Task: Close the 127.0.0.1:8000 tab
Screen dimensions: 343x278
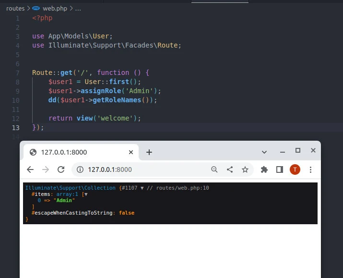Action: [131, 152]
